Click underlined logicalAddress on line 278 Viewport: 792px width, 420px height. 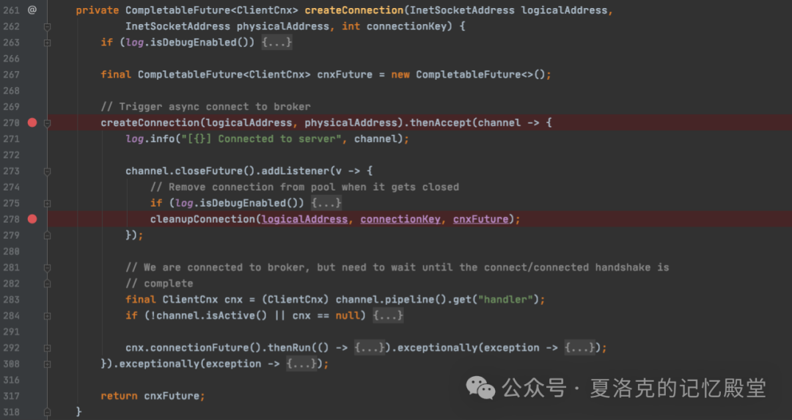(x=304, y=219)
